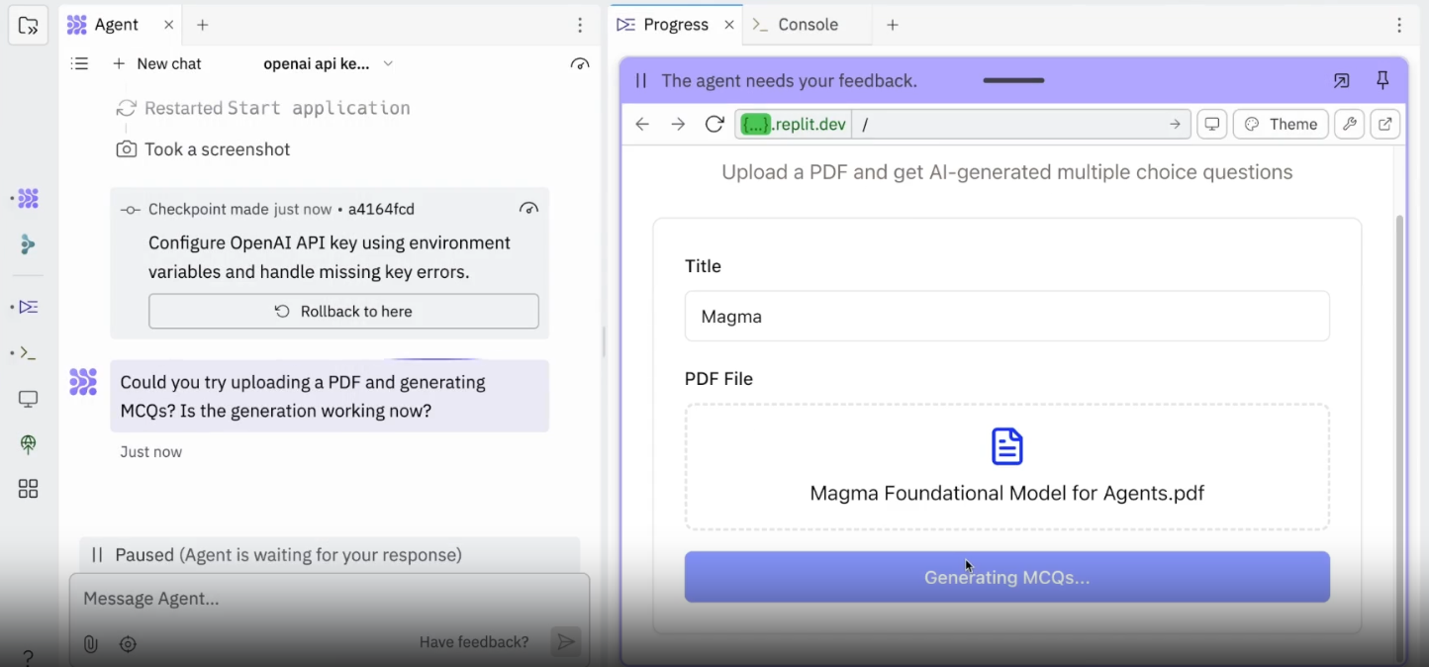Reload the preview page

[714, 124]
